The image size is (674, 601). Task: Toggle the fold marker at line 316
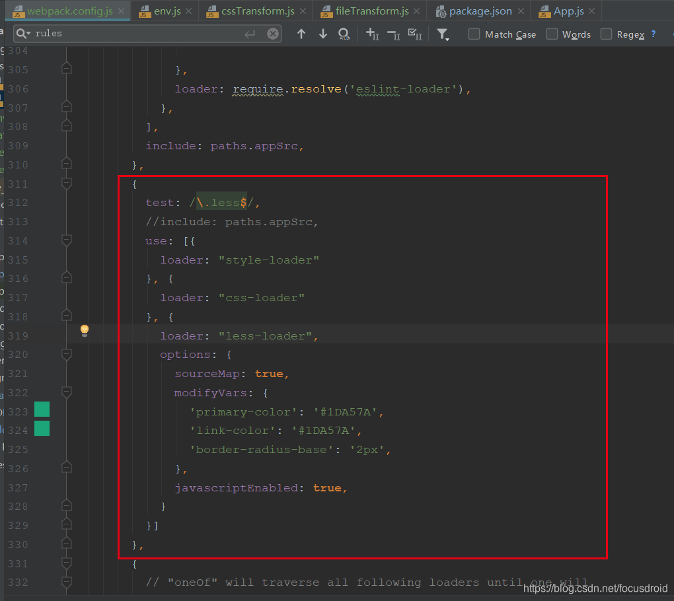coord(67,277)
